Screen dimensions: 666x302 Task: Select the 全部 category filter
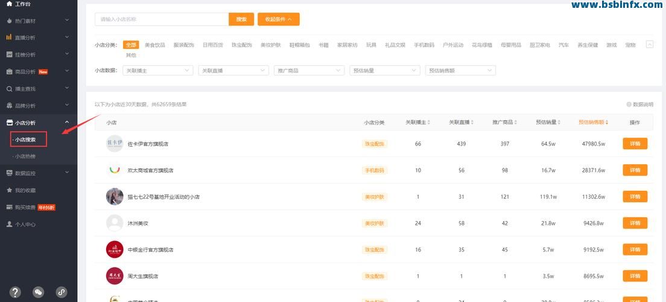point(131,45)
